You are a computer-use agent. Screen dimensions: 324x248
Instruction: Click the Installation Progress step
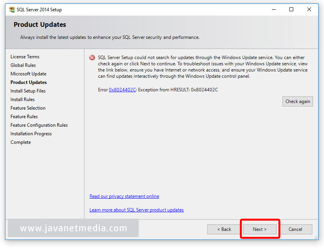click(x=31, y=133)
